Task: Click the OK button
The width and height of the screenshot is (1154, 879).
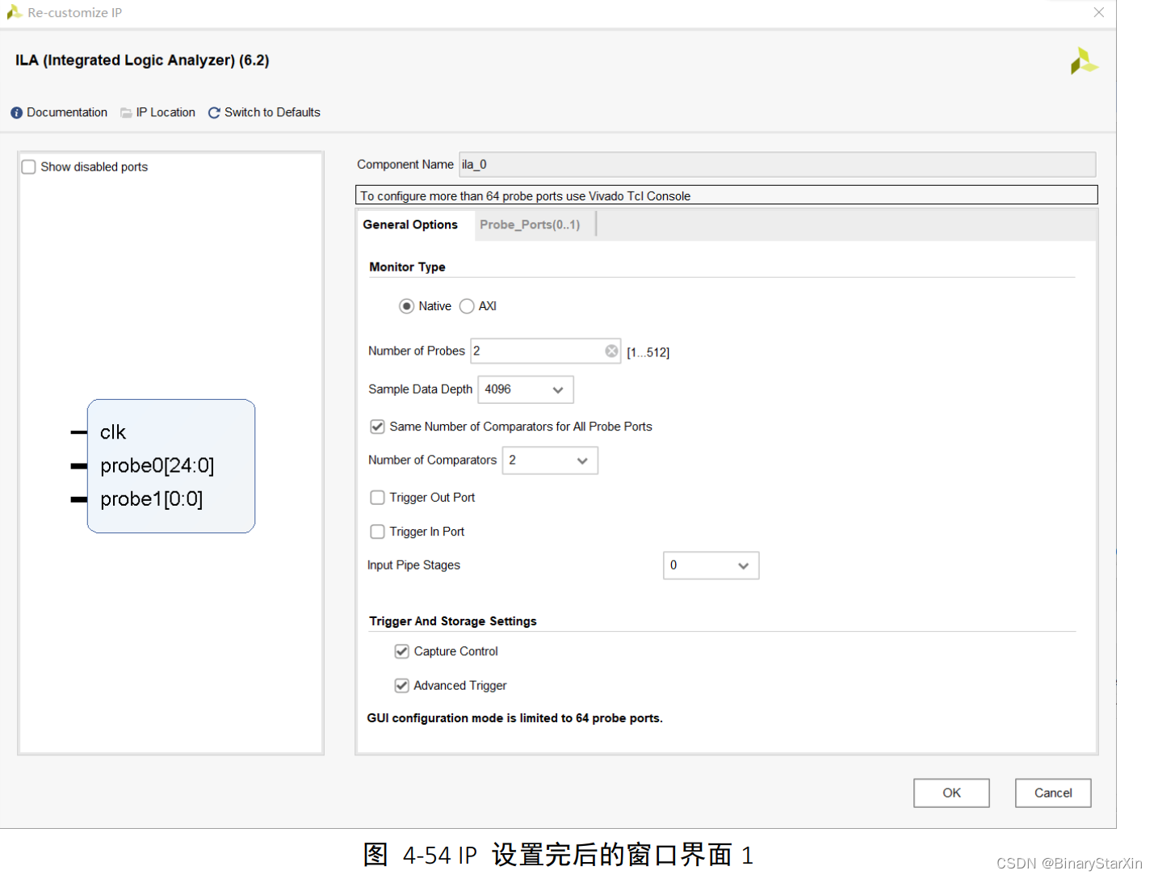Action: [951, 793]
